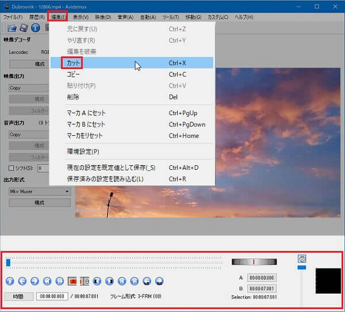The width and height of the screenshot is (345, 312).
Task: Click backward one minute icon
Action: (x=147, y=281)
